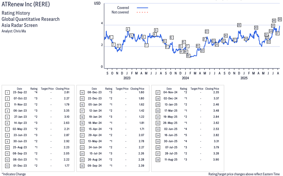Click chart marker 36 on the graph
Viewport: 283px width, 176px height.
coord(274,20)
